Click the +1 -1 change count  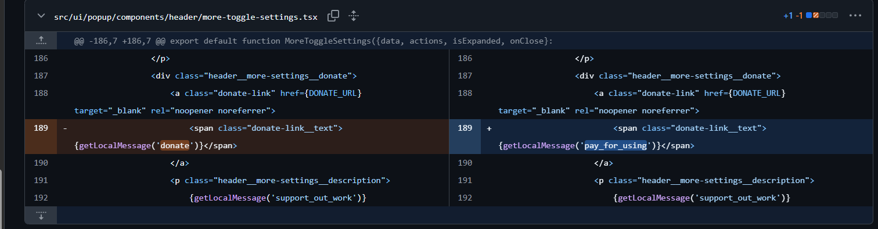793,16
